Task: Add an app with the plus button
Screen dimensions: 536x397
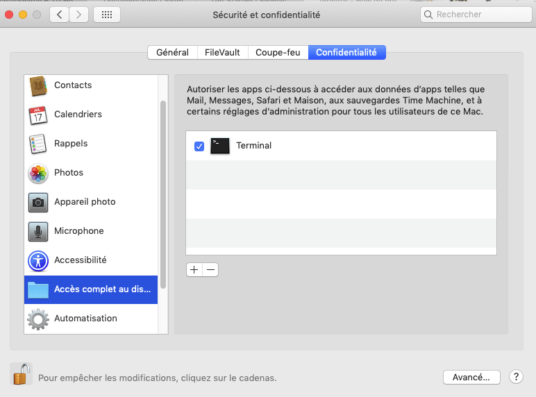Action: click(x=194, y=269)
